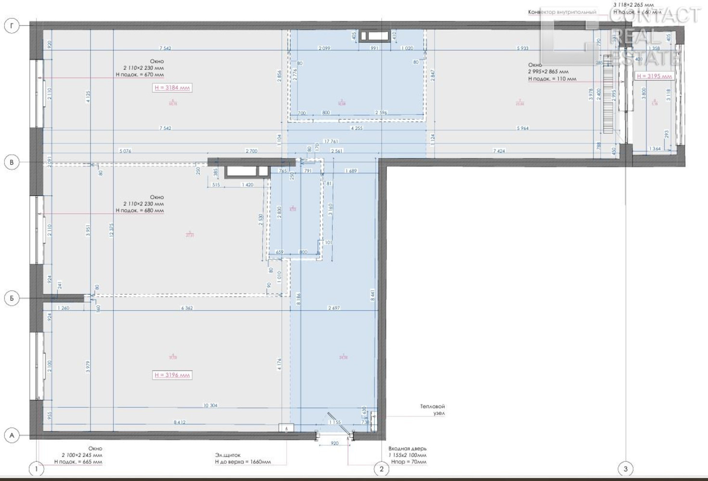Select the axis marker "2" circle
This screenshot has width=708, height=481.
(x=382, y=469)
